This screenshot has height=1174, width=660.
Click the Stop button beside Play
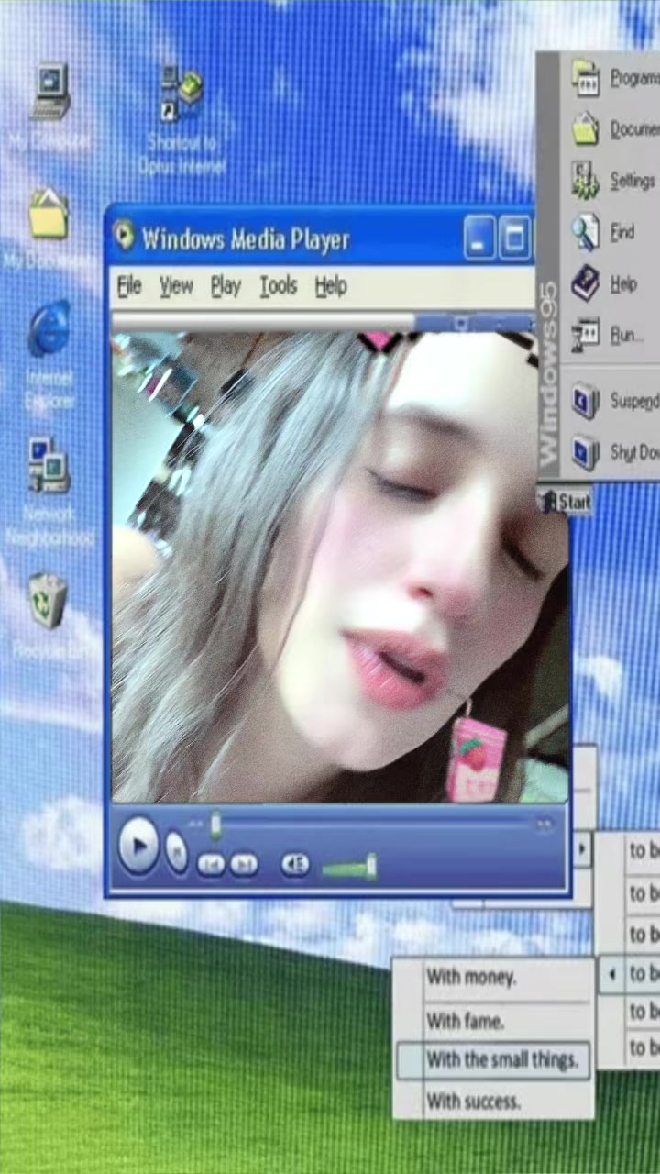(x=178, y=851)
